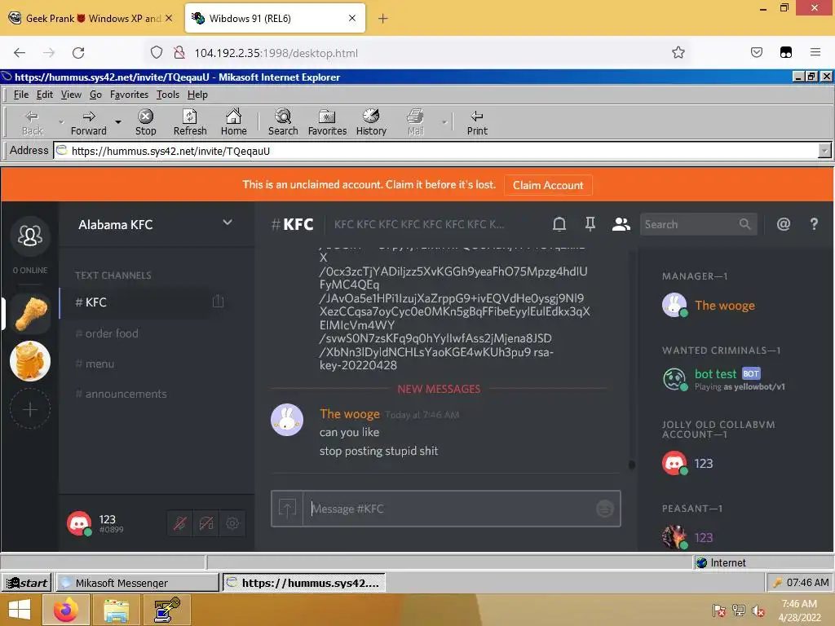Open the Home friends icon in server list
This screenshot has width=835, height=626.
click(30, 236)
